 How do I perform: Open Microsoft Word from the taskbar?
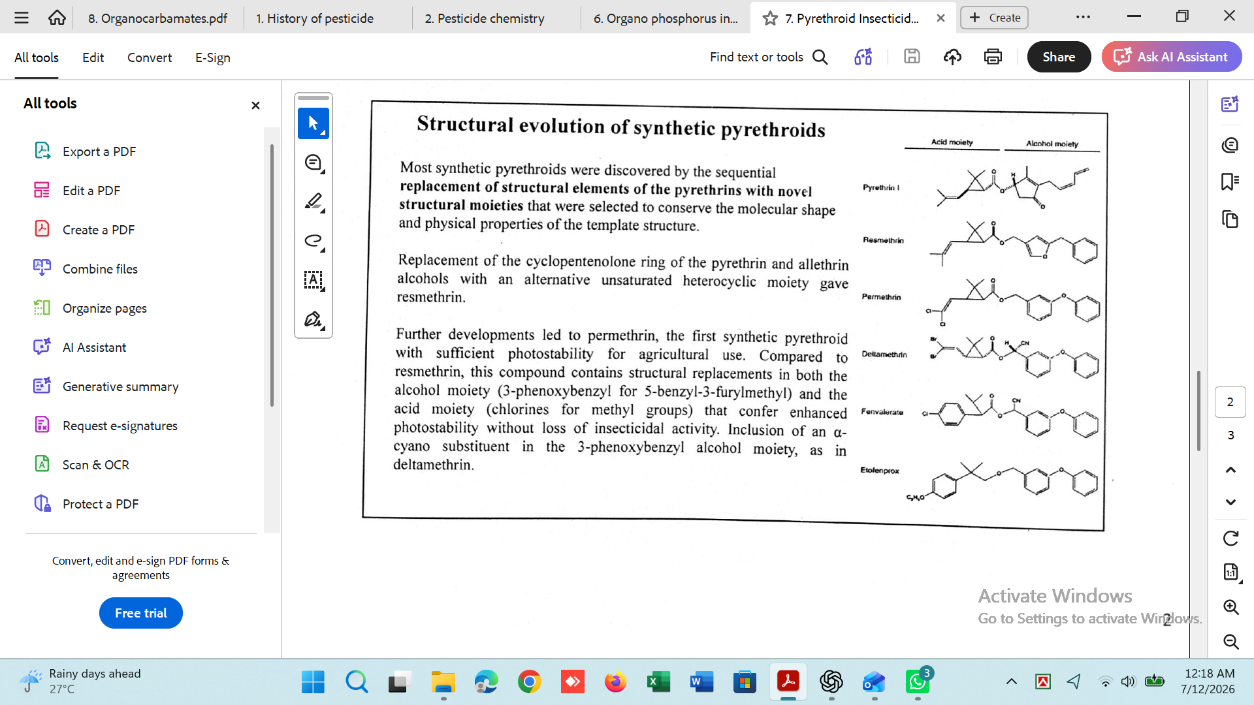click(701, 682)
